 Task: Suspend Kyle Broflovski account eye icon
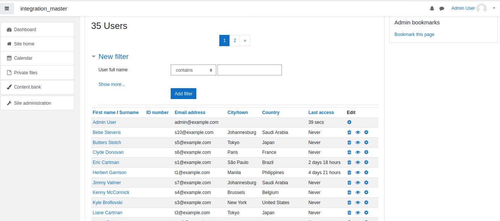coord(358,203)
